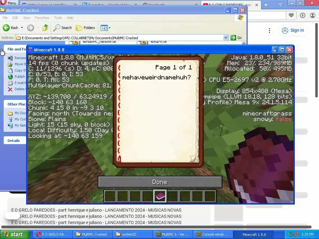
Task: Click the first E O GRELO PAREDOES title
Action: 96,210
